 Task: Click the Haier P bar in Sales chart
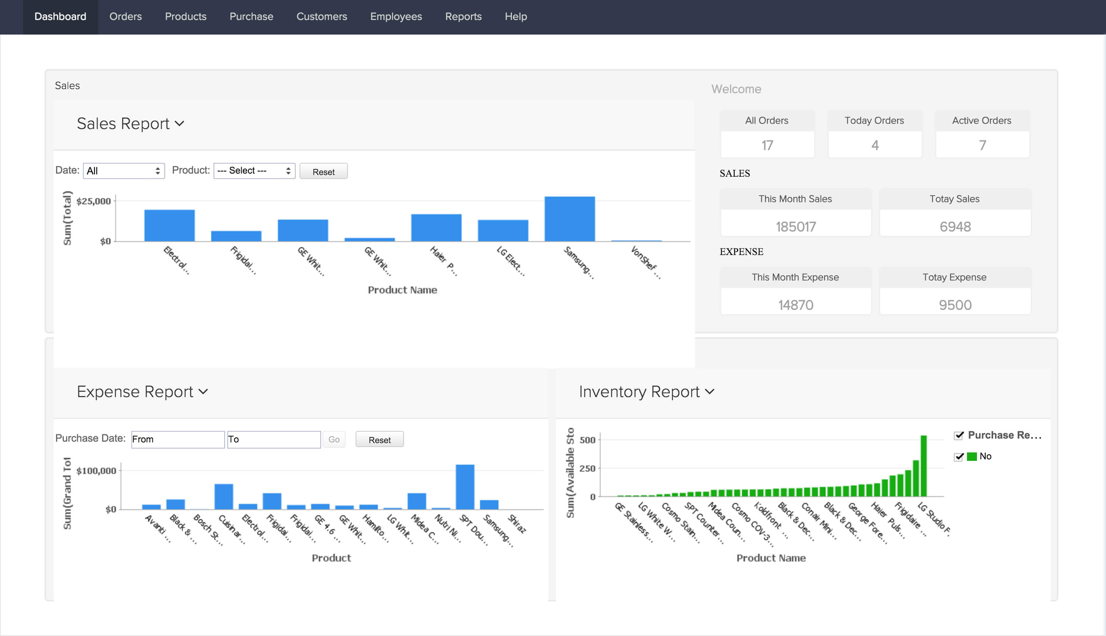click(x=436, y=228)
